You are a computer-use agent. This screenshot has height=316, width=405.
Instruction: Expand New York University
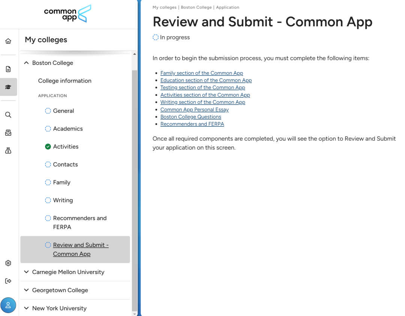pos(26,308)
